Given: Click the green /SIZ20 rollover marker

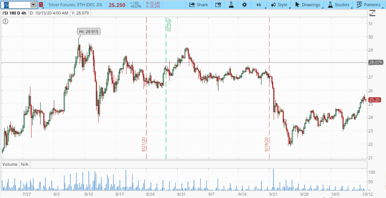Looking at the screenshot, I should 169,24.
